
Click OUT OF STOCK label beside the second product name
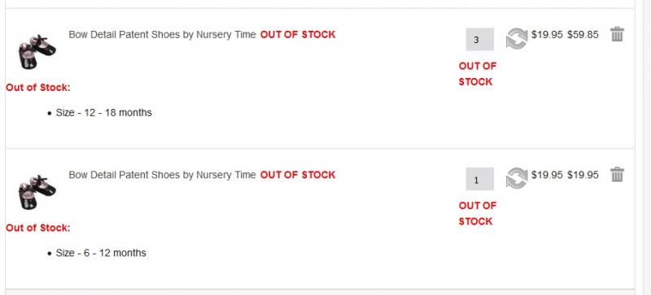[x=298, y=175]
